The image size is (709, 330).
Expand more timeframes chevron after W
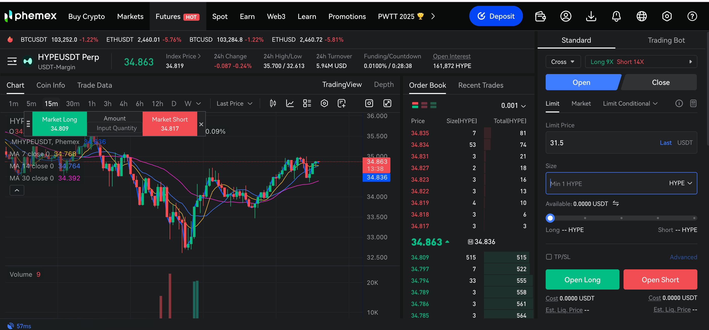click(198, 104)
